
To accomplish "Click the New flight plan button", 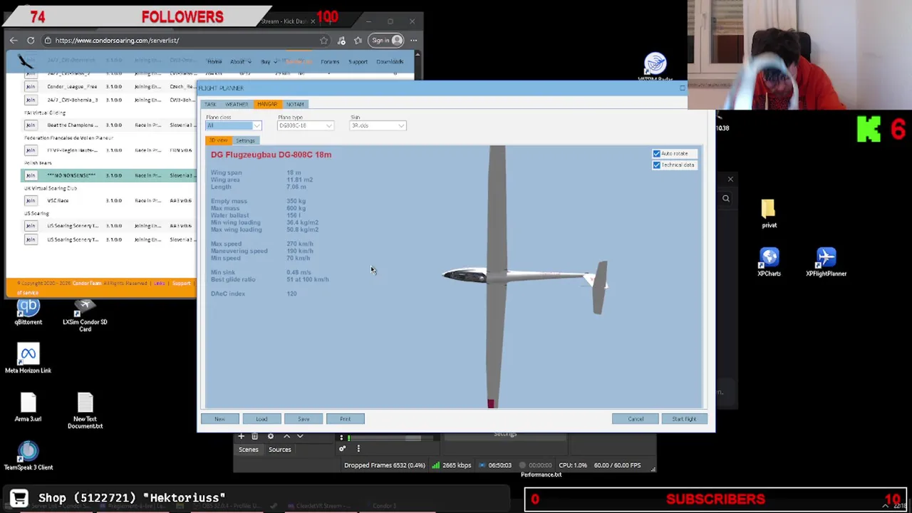I will coord(220,419).
